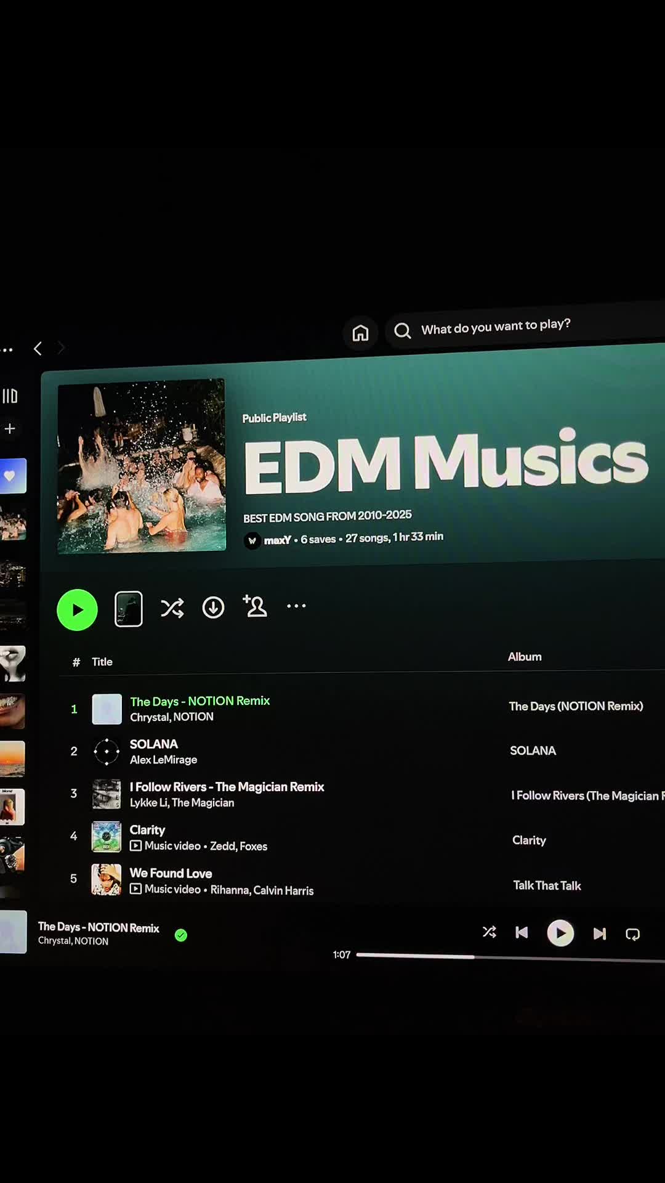The image size is (665, 1183).
Task: Select The Days - NOTION Remix track
Action: click(x=200, y=701)
